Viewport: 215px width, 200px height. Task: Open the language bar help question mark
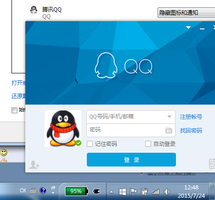43,190
